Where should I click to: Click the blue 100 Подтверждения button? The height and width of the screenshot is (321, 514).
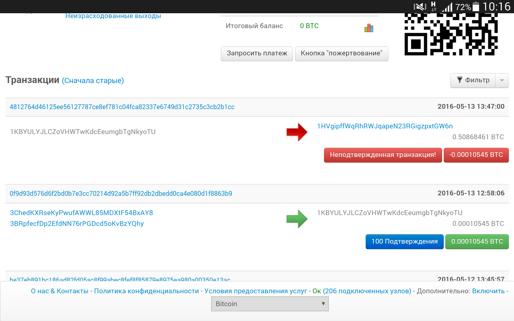[404, 242]
